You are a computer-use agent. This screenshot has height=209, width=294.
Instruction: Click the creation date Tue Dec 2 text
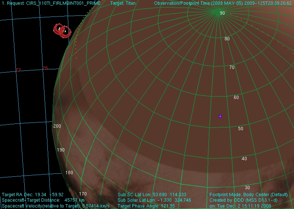click(x=240, y=206)
